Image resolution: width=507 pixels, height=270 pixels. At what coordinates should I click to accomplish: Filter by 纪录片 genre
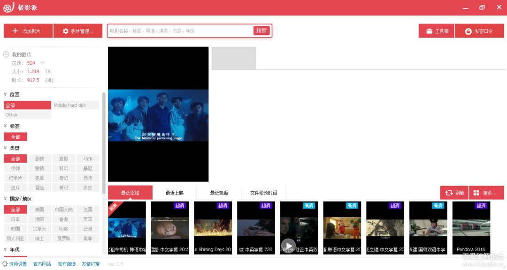click(15, 178)
